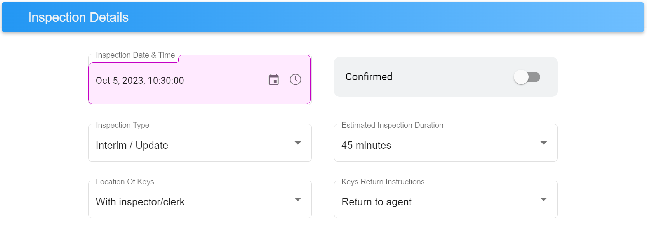Open the calendar date picker icon
Screen dimensions: 647x227
tap(274, 80)
